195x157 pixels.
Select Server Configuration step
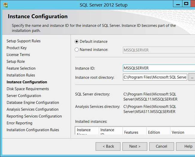point(24,96)
